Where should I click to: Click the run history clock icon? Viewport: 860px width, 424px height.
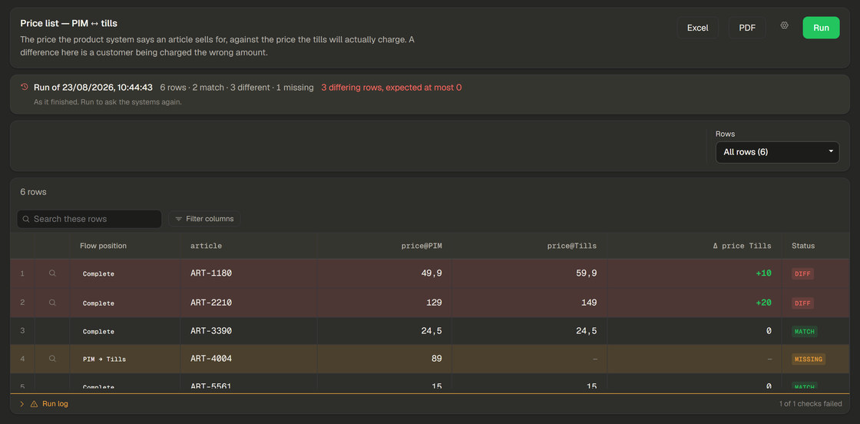click(x=24, y=87)
